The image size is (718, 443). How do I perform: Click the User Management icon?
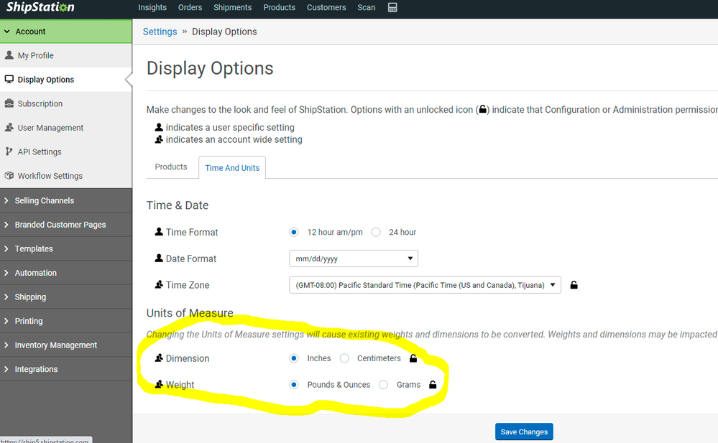(x=9, y=128)
